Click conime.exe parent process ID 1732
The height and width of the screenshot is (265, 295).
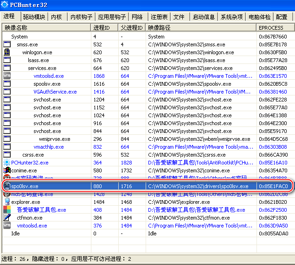pos(126,170)
